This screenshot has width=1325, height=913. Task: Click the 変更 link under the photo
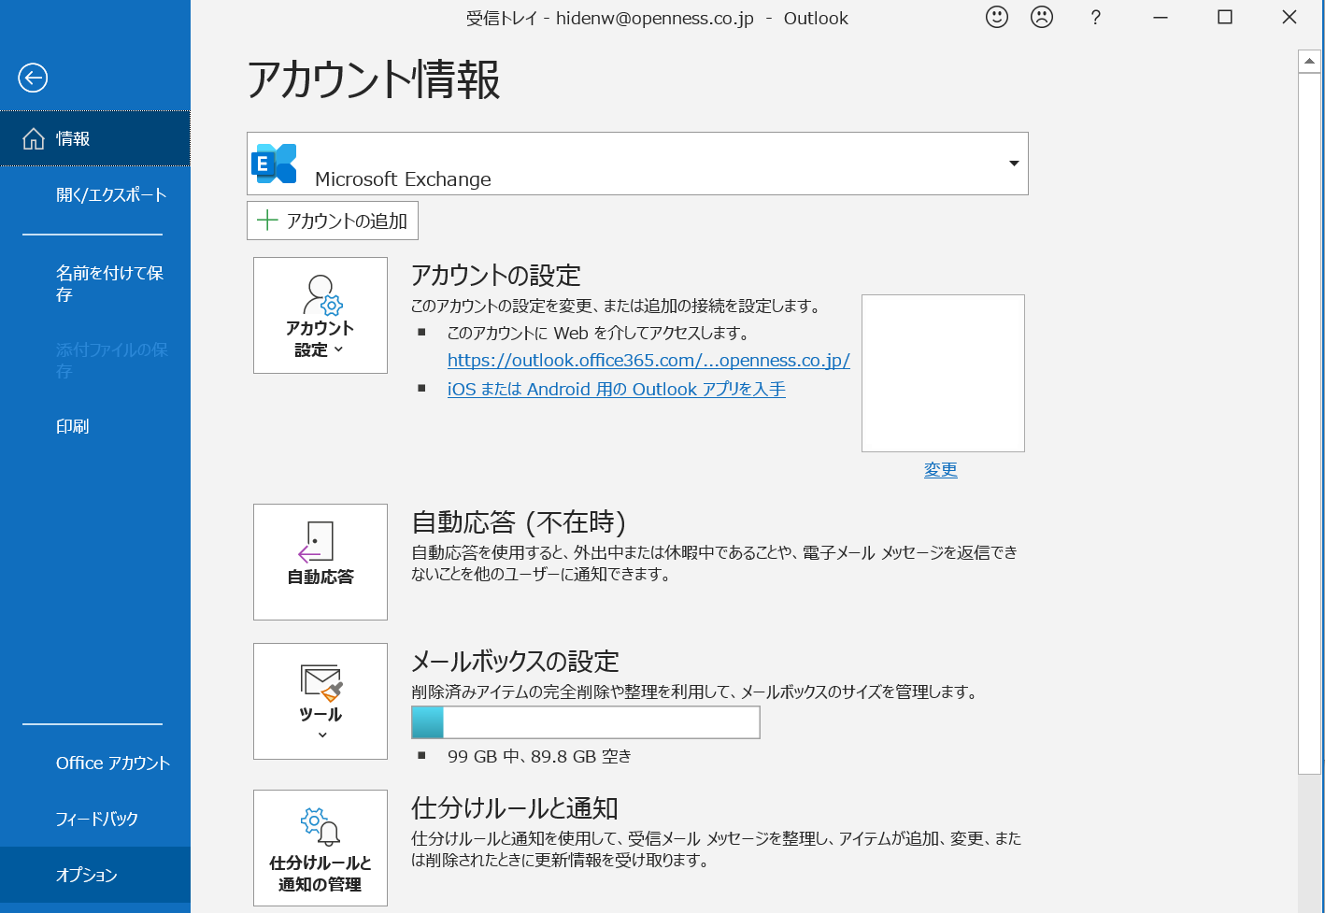point(941,469)
